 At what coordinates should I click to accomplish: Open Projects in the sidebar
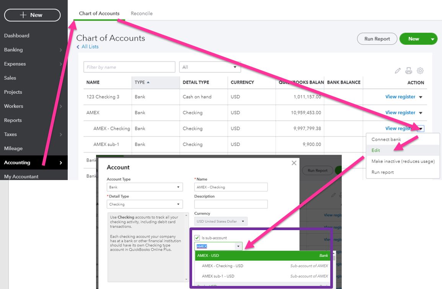[13, 92]
